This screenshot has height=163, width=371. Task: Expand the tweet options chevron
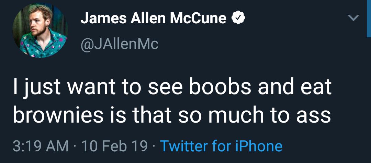coord(353,18)
